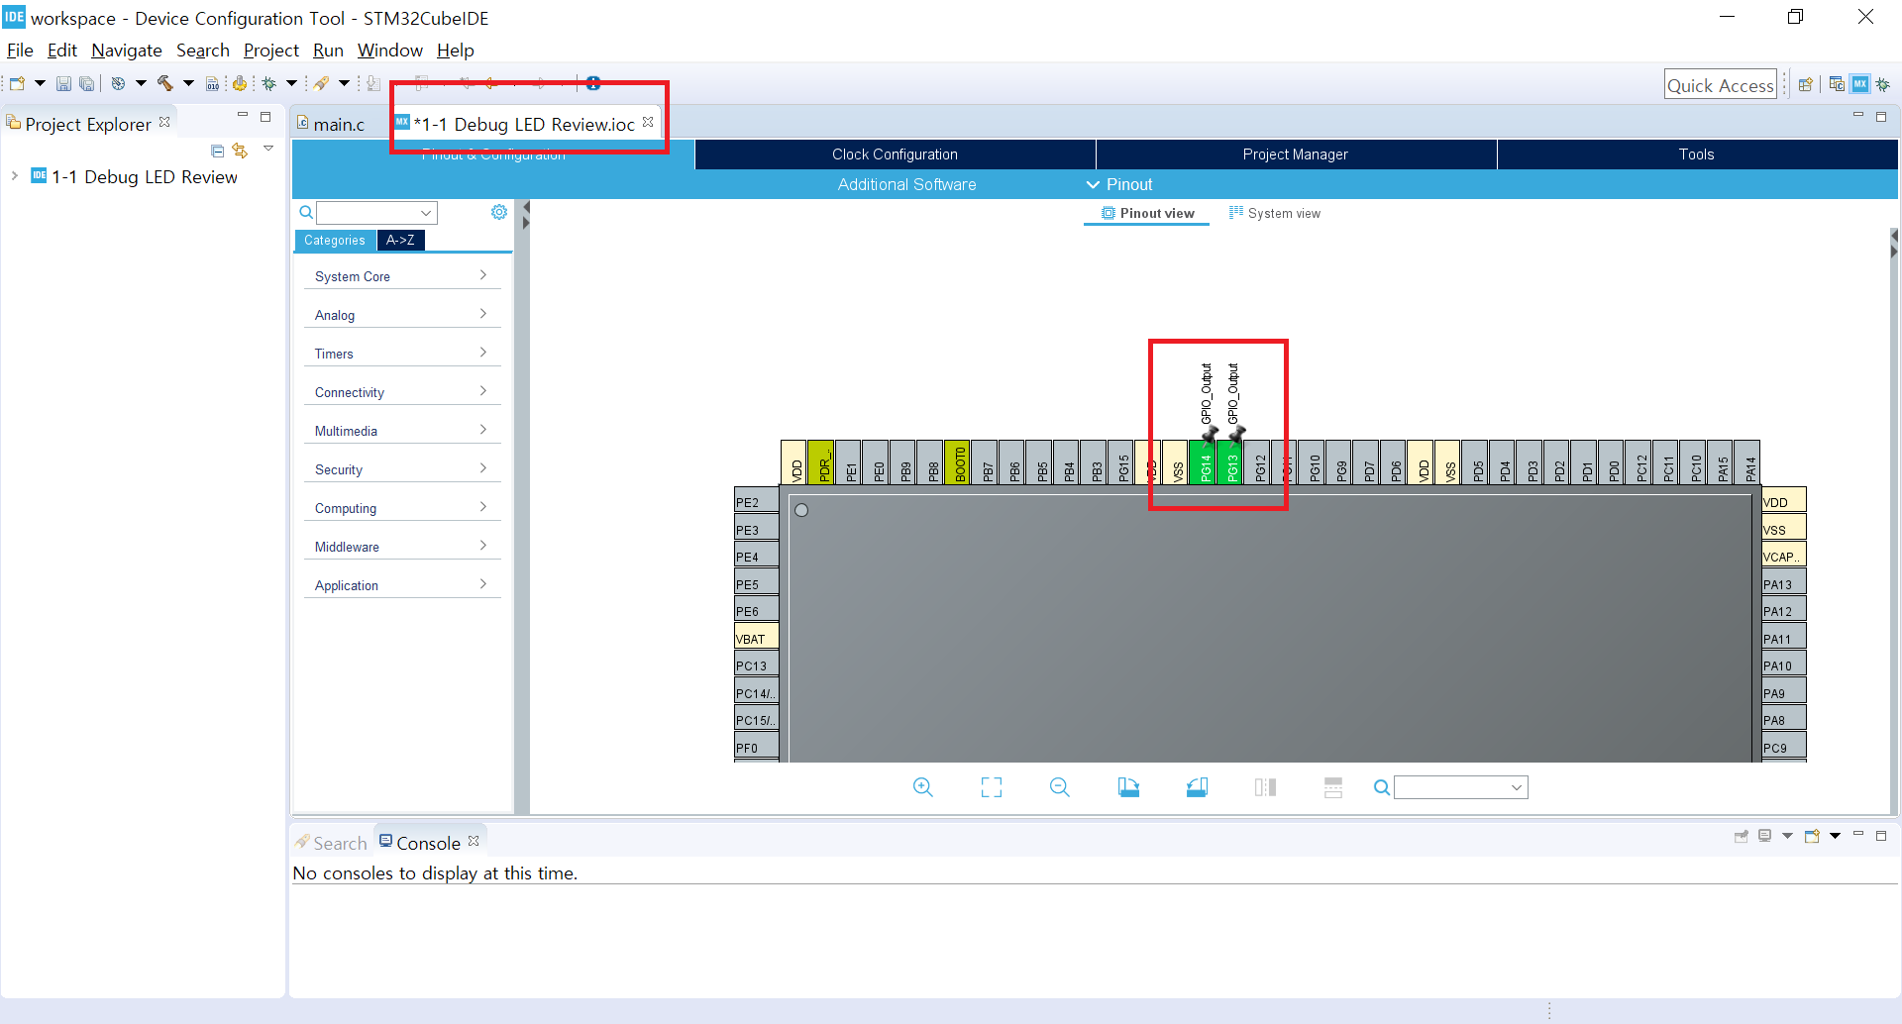Select System view
Image resolution: width=1902 pixels, height=1024 pixels.
[1274, 213]
